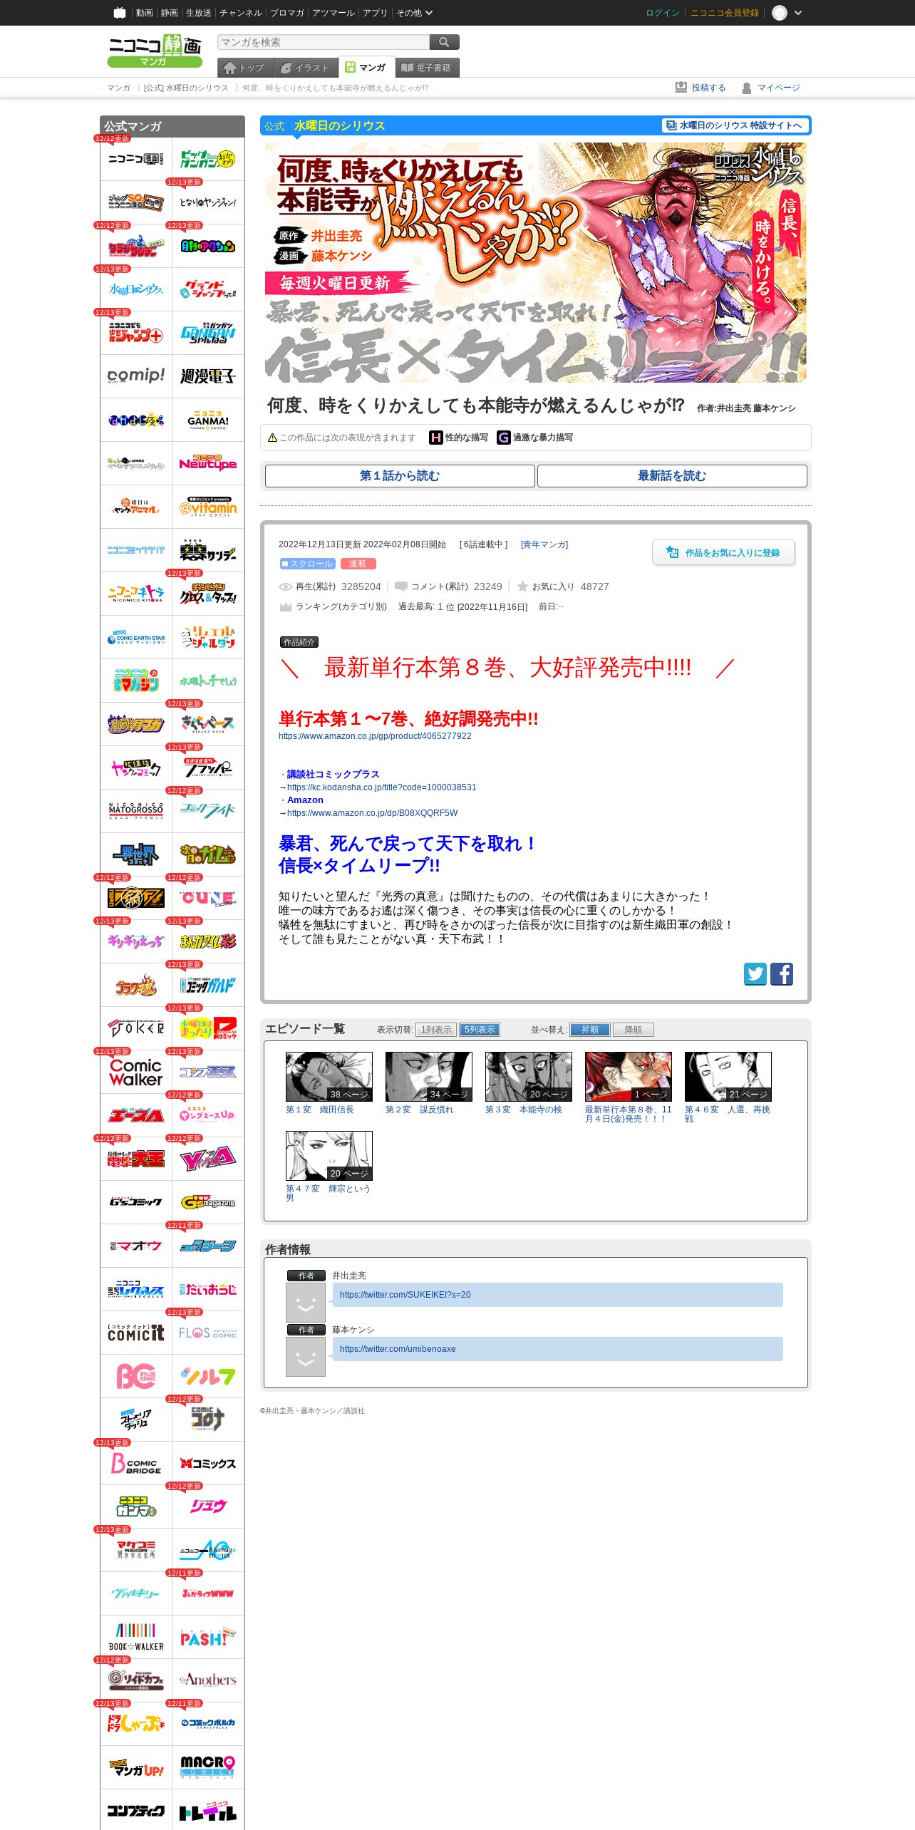The height and width of the screenshot is (1830, 915).
Task: Select the マンガ tab
Action: coord(366,67)
